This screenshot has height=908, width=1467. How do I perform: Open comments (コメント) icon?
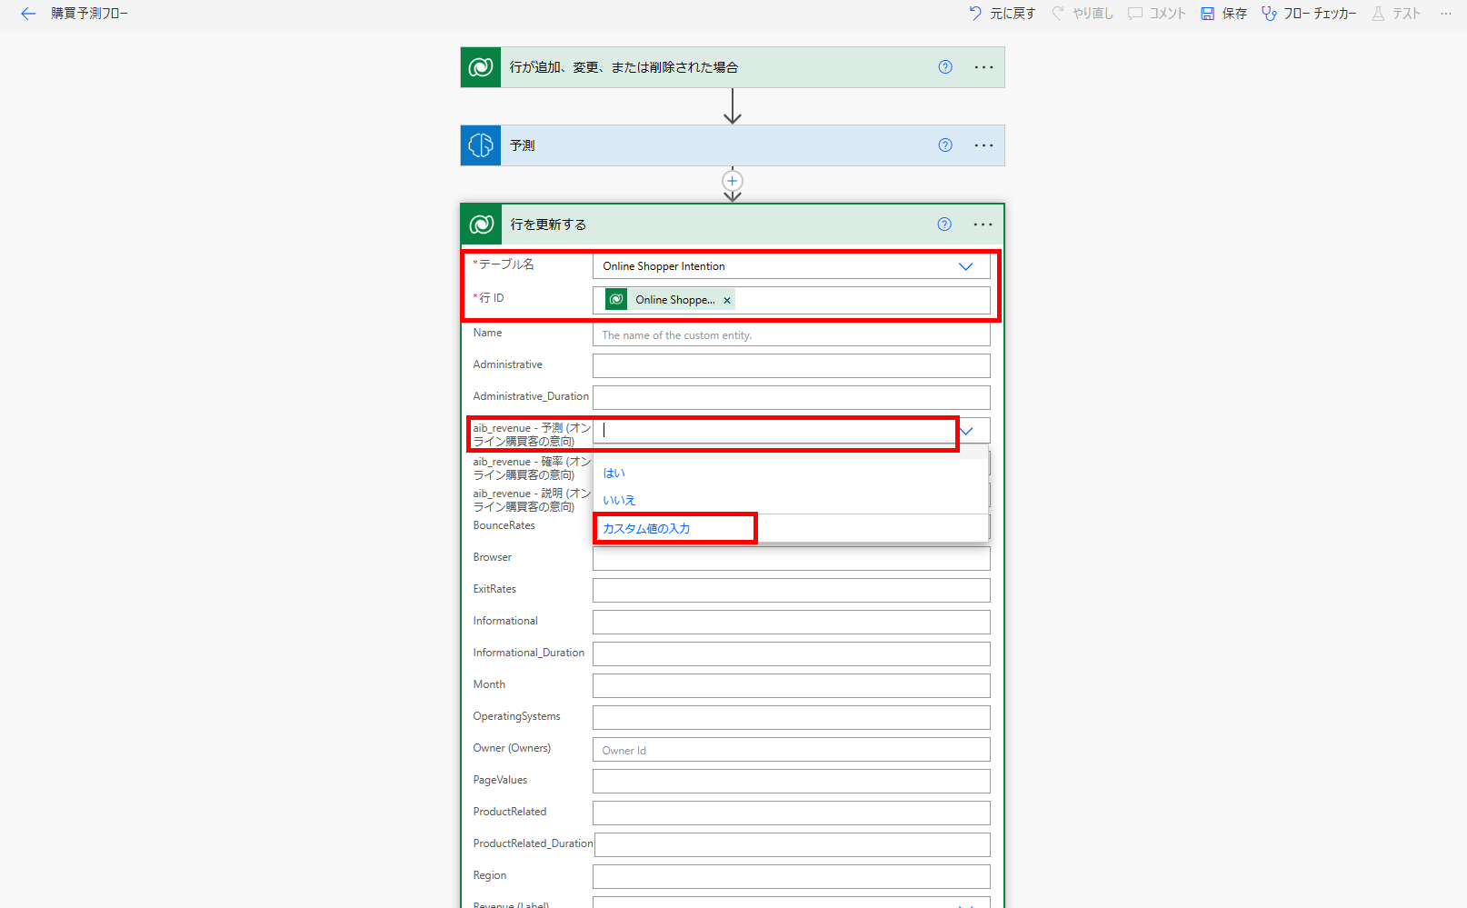(x=1135, y=14)
